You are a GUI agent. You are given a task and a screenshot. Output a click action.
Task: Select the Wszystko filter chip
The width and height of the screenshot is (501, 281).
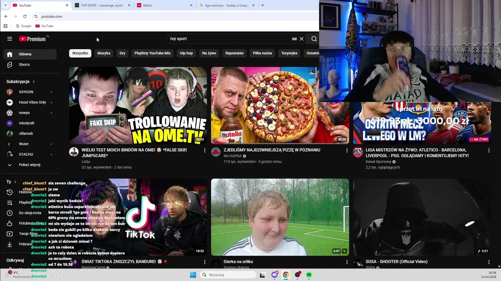click(80, 53)
